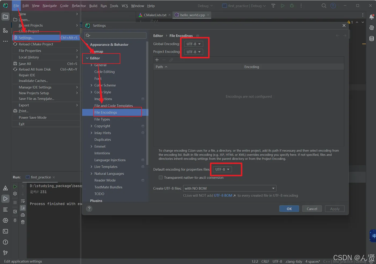Viewport: 376px width, 264px height.
Task: Select Appearance & Behavior in settings tree
Action: [109, 45]
